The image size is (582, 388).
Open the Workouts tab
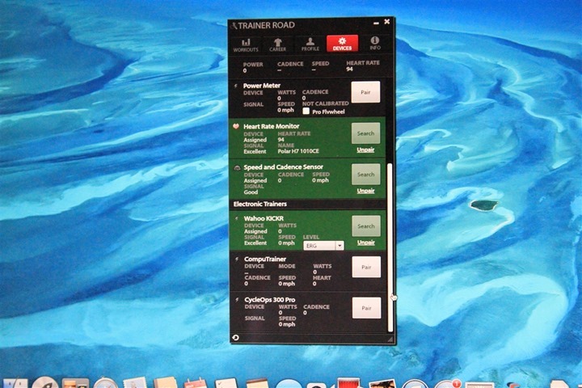246,45
